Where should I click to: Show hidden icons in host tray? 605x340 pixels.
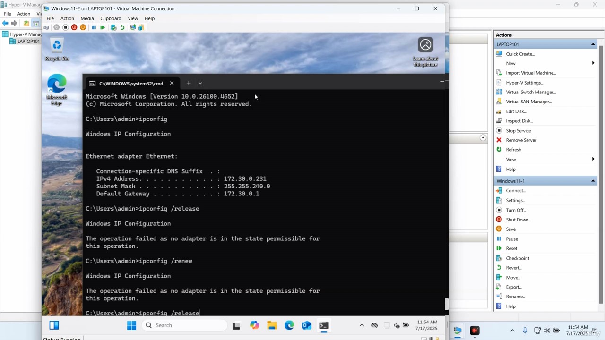(x=512, y=331)
